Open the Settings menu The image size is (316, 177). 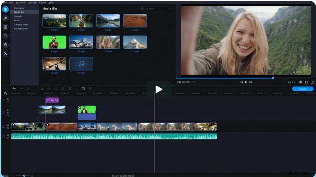point(32,2)
